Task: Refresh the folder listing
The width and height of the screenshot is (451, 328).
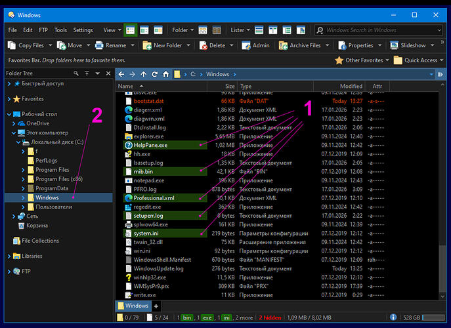Action: (x=155, y=74)
